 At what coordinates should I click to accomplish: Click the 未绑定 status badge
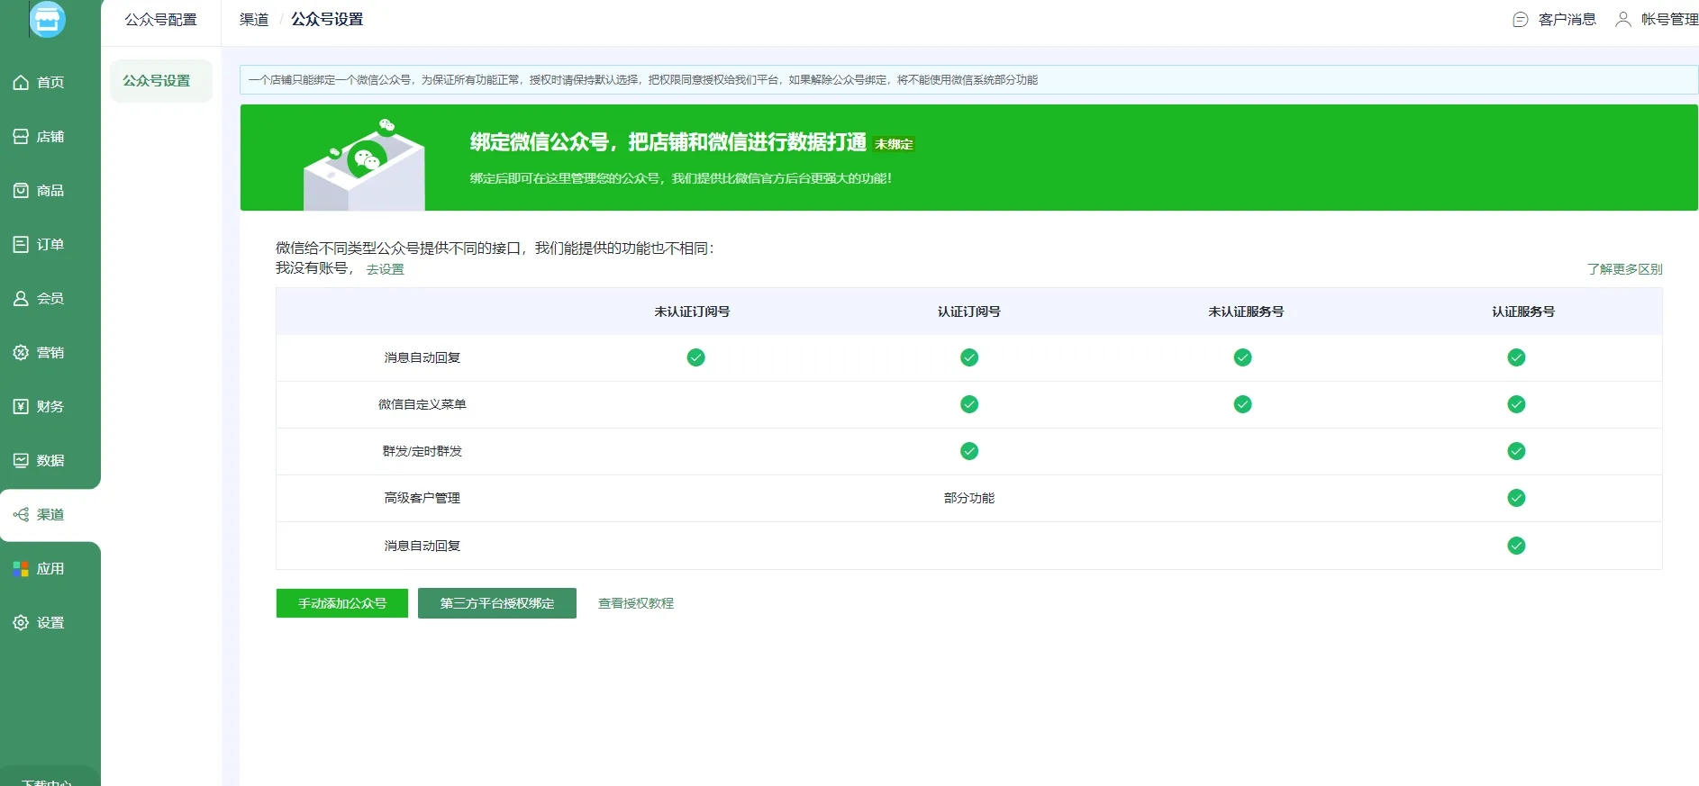[894, 145]
